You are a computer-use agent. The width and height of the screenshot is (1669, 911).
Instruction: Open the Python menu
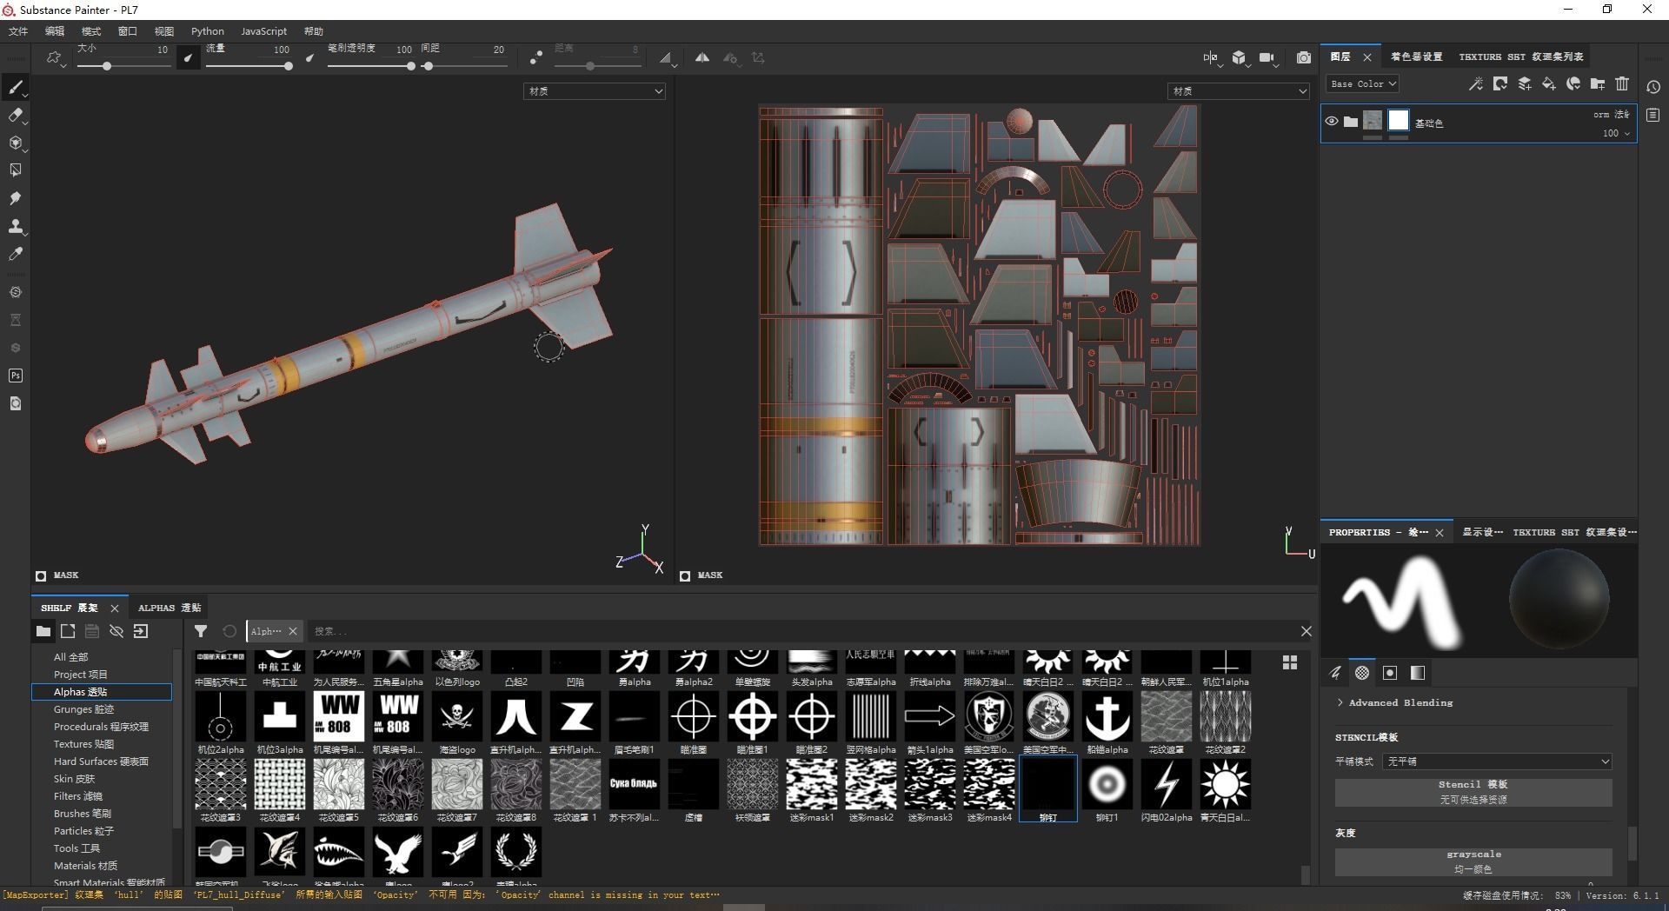pos(207,31)
